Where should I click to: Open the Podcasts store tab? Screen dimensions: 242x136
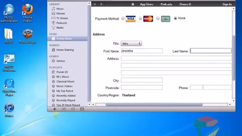[x=166, y=4]
